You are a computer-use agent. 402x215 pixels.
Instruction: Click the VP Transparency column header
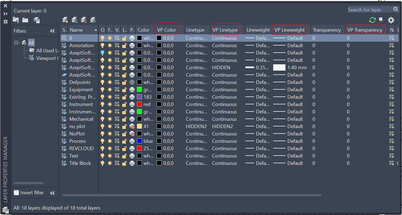[x=365, y=30]
